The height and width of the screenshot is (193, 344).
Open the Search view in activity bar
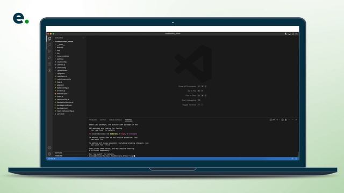point(49,45)
